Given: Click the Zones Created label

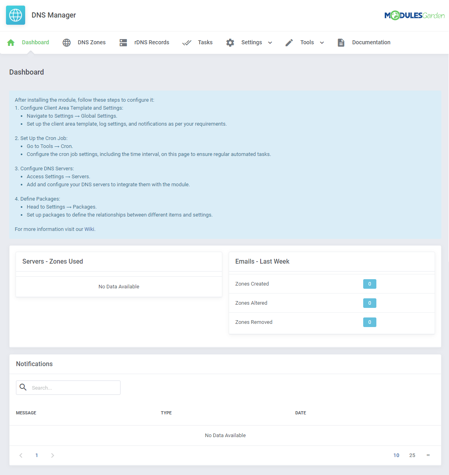Looking at the screenshot, I should [x=252, y=284].
